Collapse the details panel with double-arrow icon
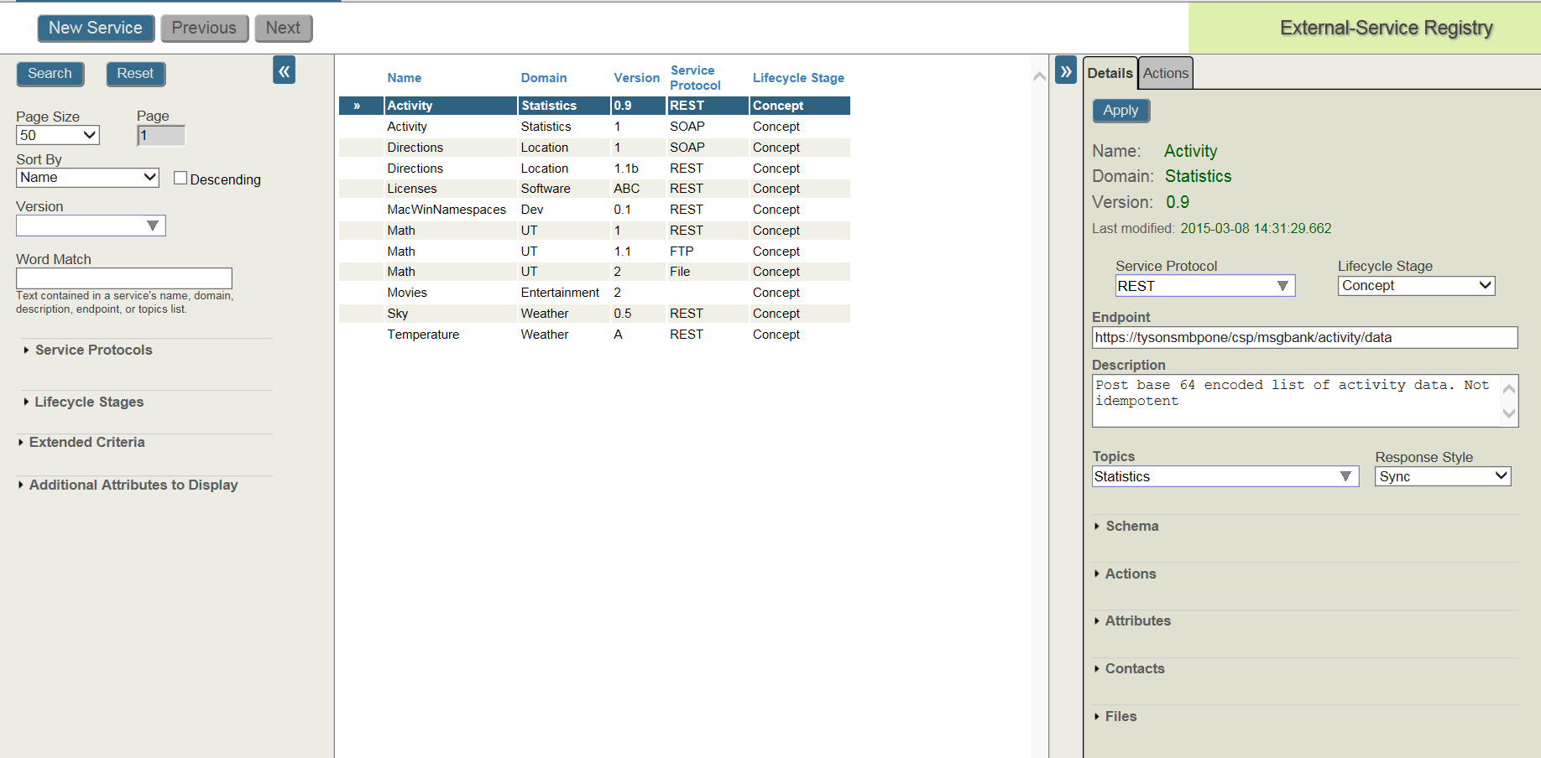 1066,71
